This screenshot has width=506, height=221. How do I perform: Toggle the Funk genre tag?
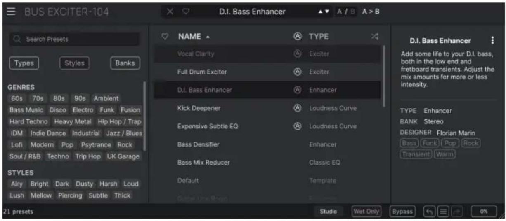107,110
